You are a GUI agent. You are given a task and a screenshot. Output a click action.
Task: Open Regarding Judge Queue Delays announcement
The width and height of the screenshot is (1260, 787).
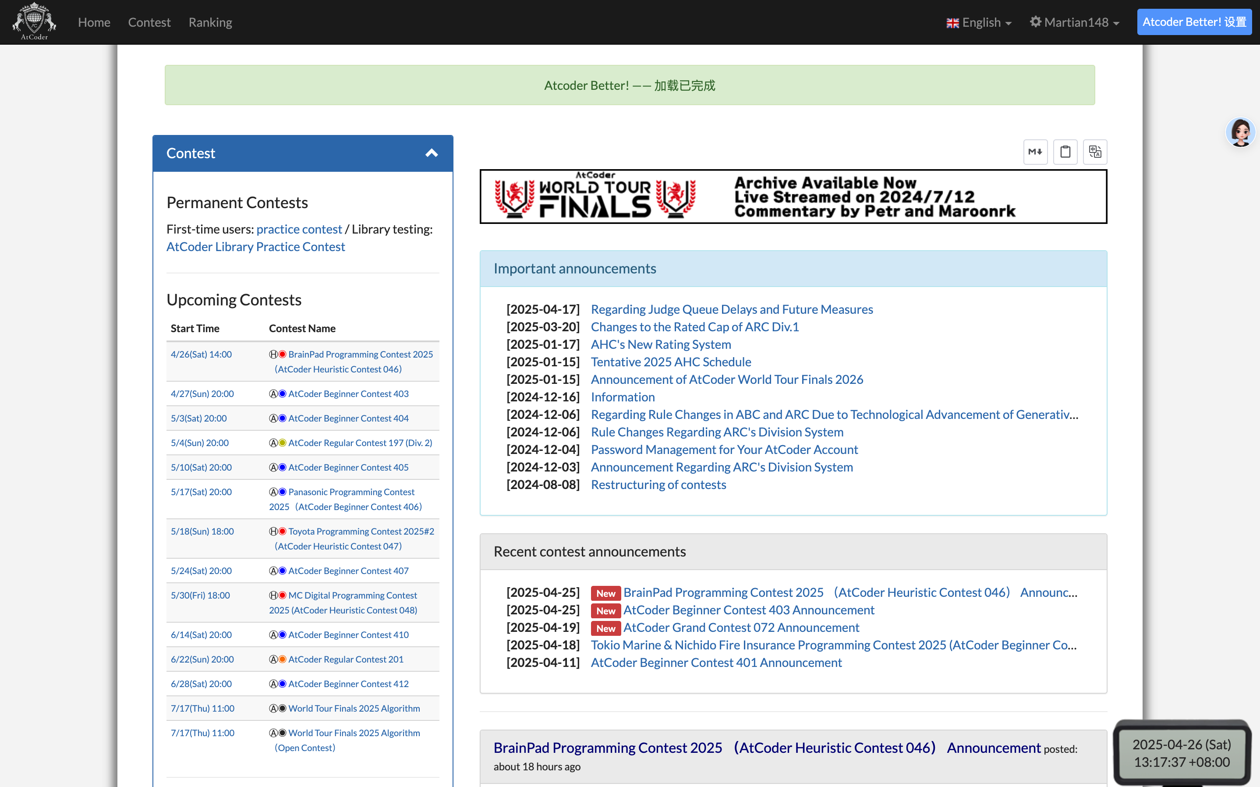click(732, 309)
